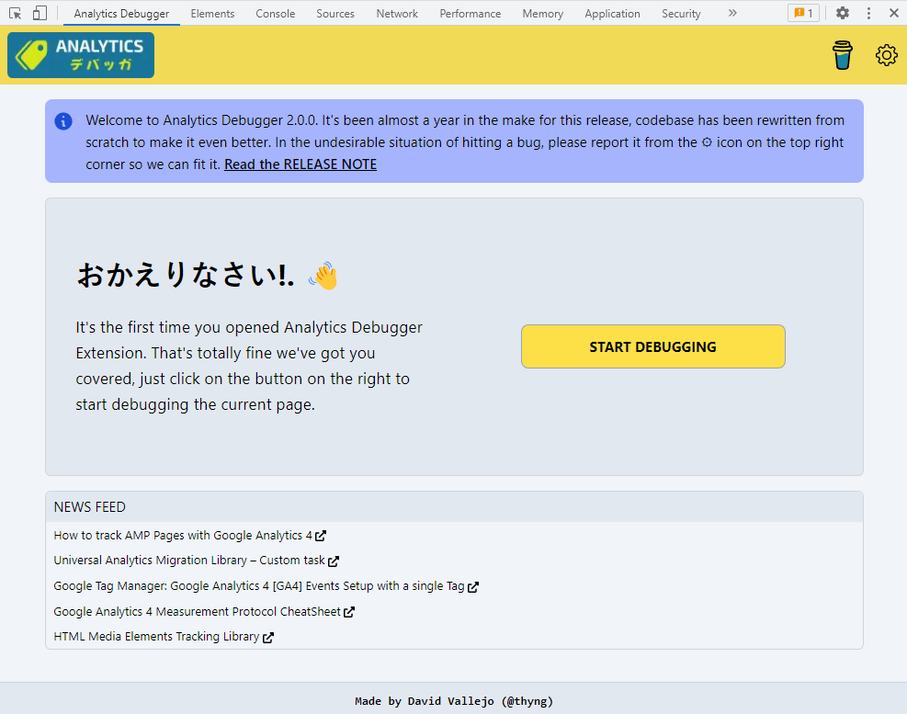The height and width of the screenshot is (714, 907).
Task: Switch to the Elements tab
Action: pyautogui.click(x=212, y=14)
